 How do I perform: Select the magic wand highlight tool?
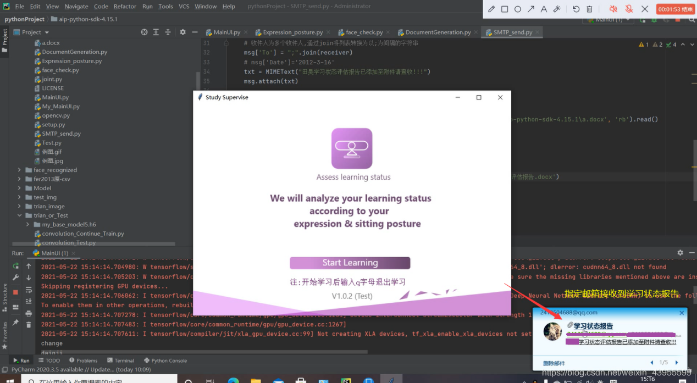click(557, 9)
